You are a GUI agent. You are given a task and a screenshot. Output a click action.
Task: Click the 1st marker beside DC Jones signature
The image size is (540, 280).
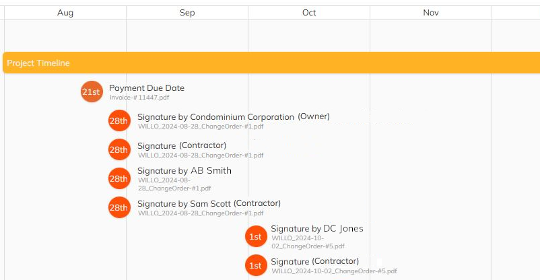coord(255,236)
